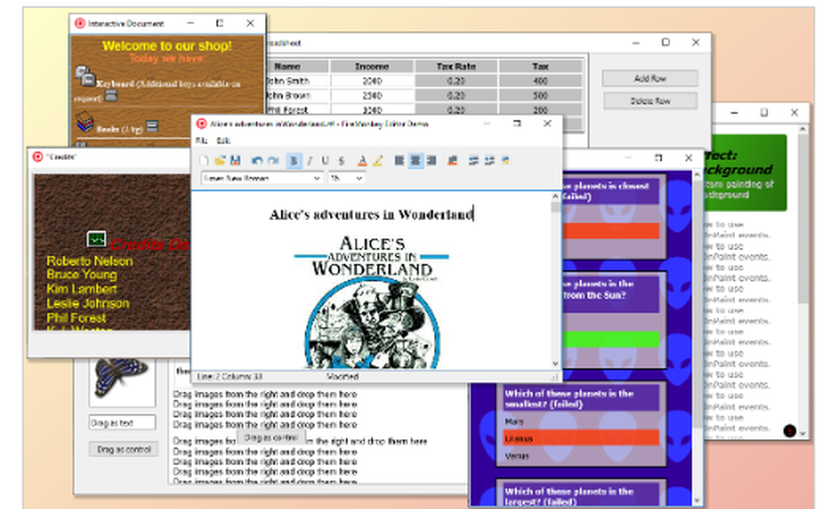This screenshot has width=831, height=509.
Task: Click the open folder icon in editor toolbar
Action: coord(220,161)
